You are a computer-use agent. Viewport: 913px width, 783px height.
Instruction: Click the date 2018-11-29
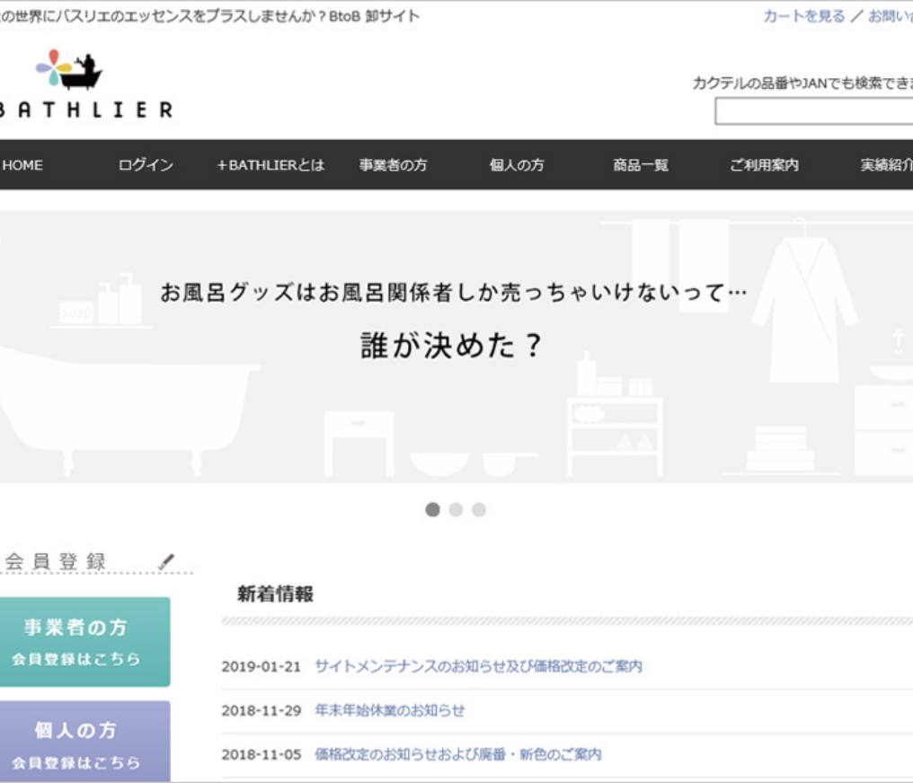[x=261, y=711]
